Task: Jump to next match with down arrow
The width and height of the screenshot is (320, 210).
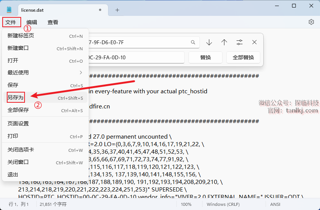Action: coord(209,42)
